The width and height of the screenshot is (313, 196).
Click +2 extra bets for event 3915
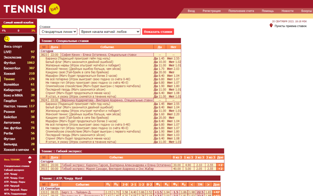[220, 169]
